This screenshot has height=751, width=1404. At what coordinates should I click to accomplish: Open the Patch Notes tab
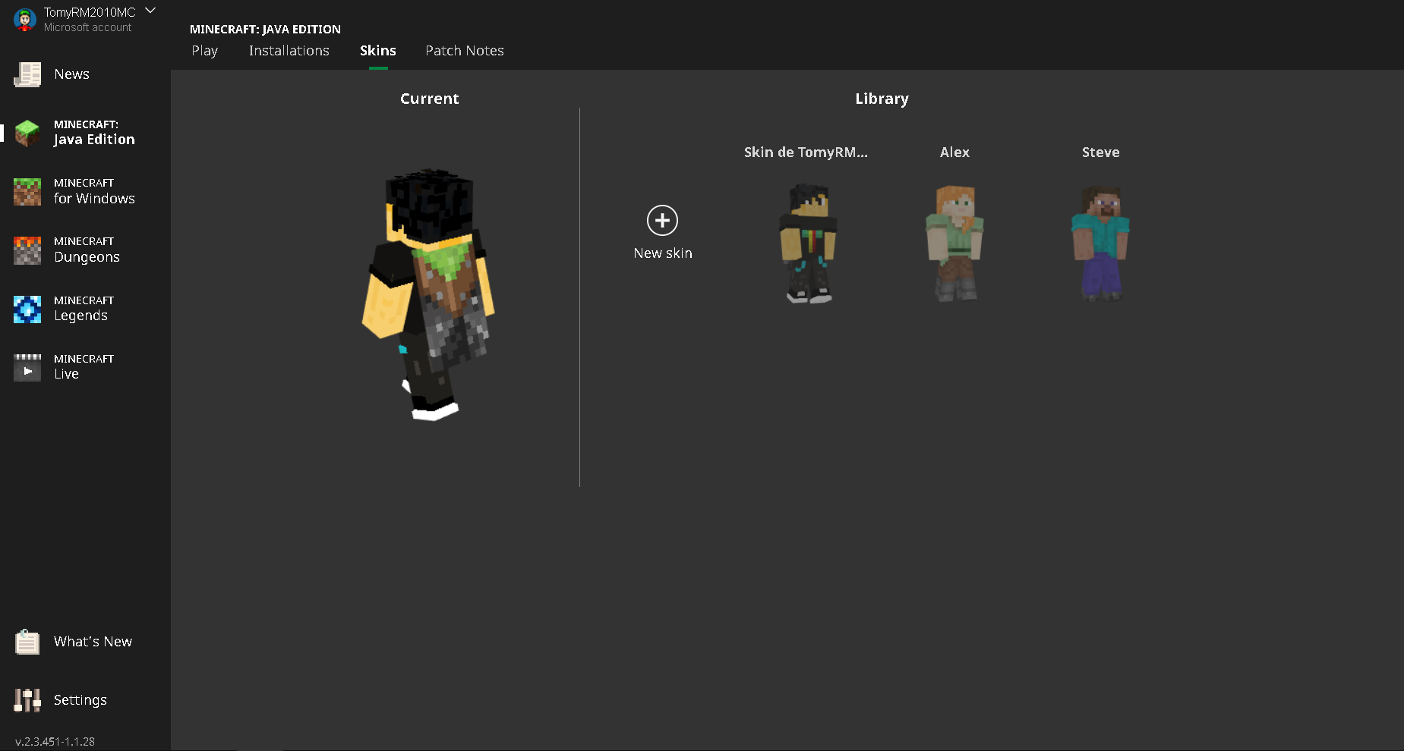point(465,51)
